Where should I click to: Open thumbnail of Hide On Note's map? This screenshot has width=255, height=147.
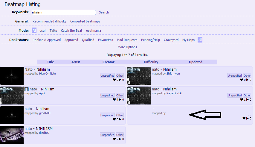point(12,76)
